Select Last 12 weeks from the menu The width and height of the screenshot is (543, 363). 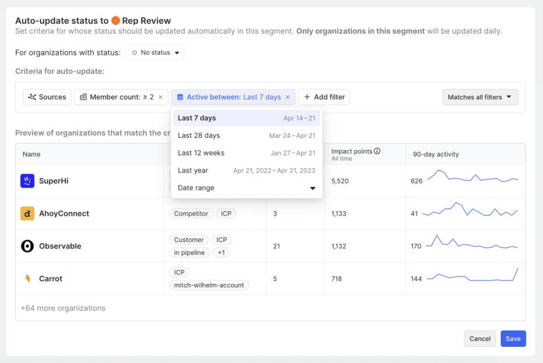pos(201,152)
